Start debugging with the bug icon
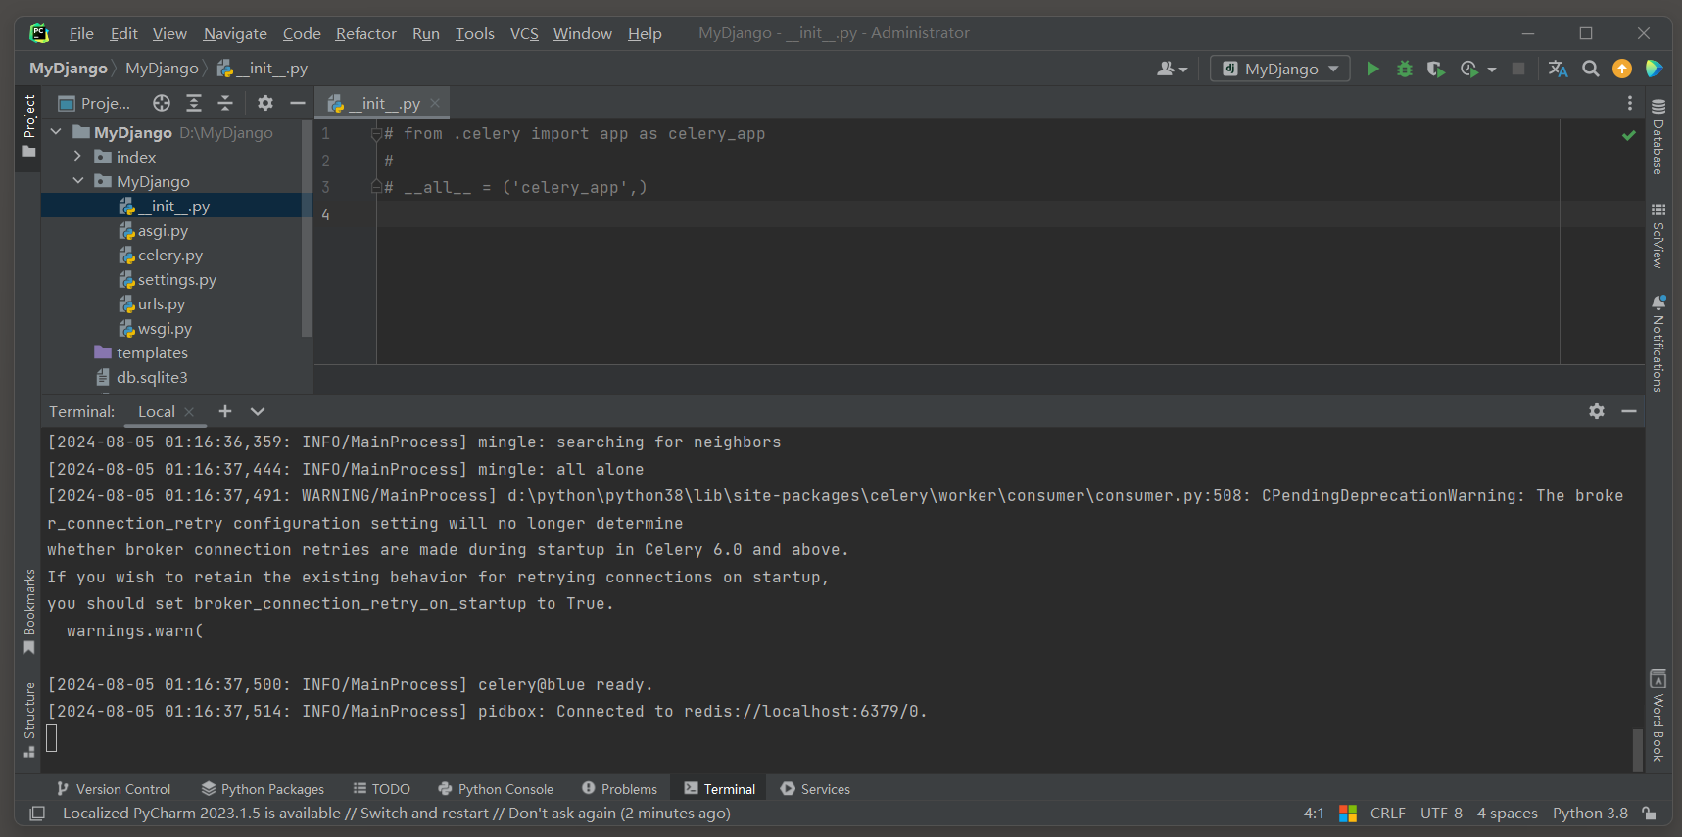The height and width of the screenshot is (837, 1682). (1405, 69)
